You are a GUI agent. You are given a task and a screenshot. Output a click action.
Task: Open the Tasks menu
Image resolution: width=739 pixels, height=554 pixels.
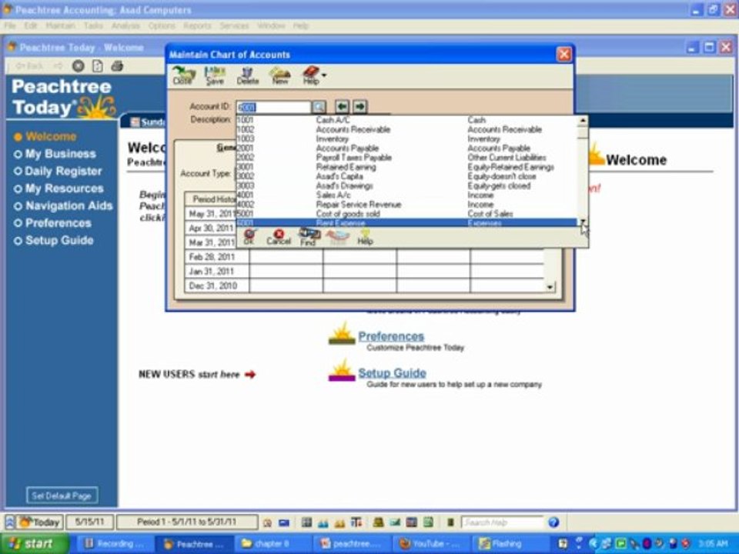[93, 26]
